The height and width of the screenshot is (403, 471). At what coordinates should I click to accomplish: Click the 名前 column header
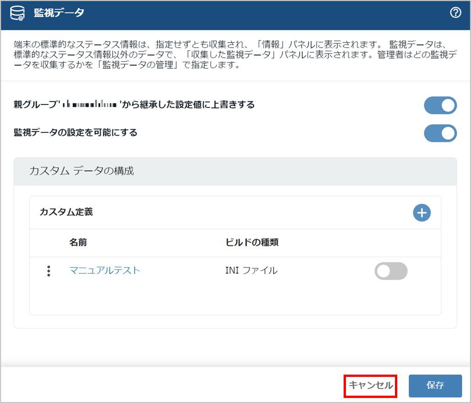[78, 242]
